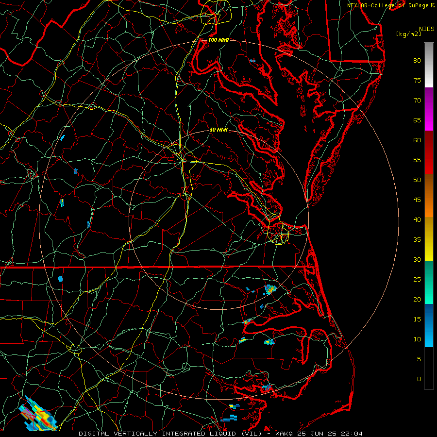Click the 15 value on the VIL scale
The height and width of the screenshot is (437, 437).
pos(417,319)
